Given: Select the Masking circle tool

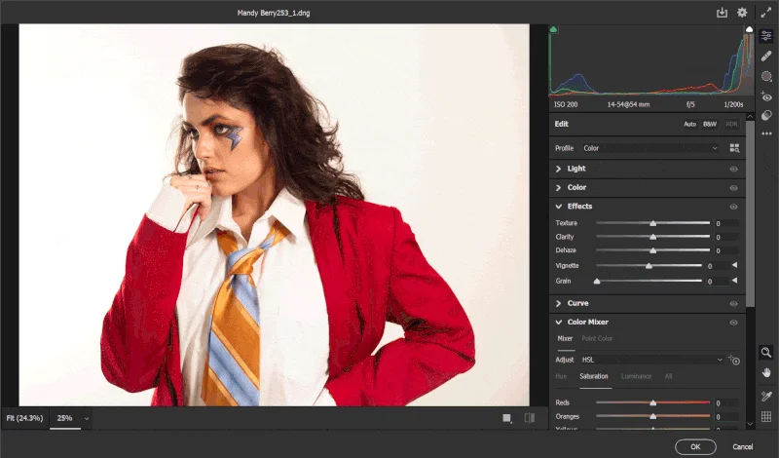Looking at the screenshot, I should coord(766,76).
